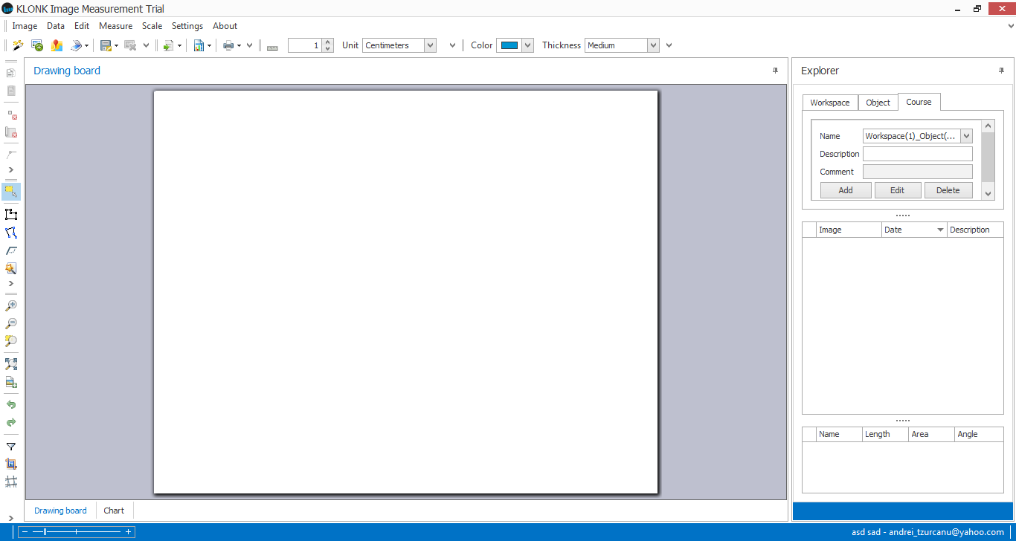The image size is (1016, 541).
Task: Open the Unit Centimeters dropdown
Action: point(430,45)
